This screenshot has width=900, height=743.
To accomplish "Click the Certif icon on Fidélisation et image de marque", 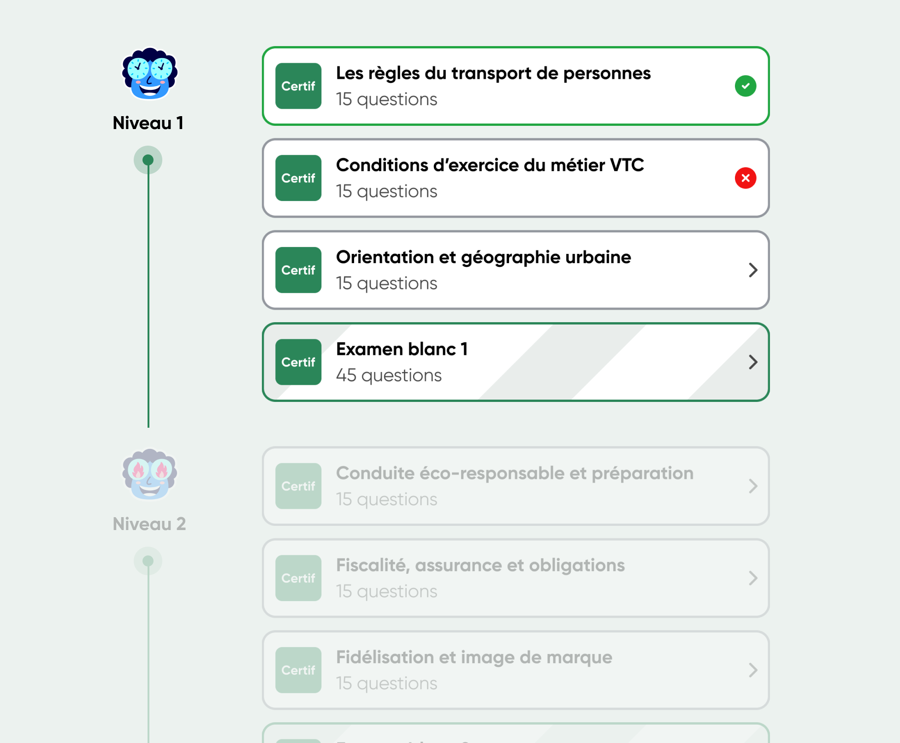I will click(298, 671).
